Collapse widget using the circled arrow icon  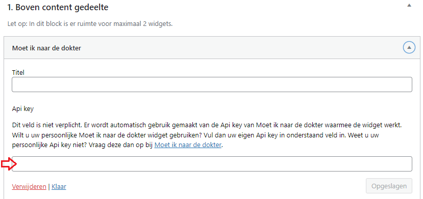coord(409,48)
